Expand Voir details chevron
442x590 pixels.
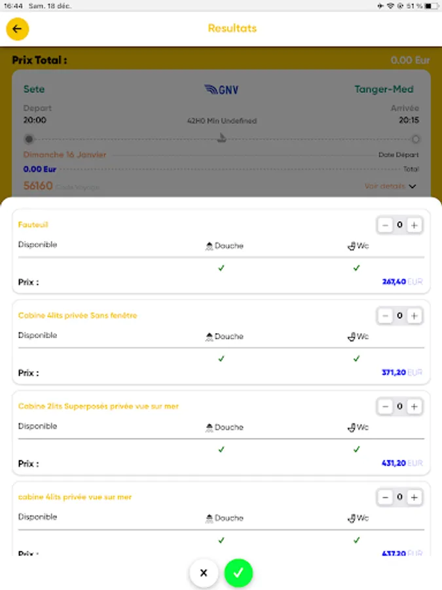coord(412,187)
